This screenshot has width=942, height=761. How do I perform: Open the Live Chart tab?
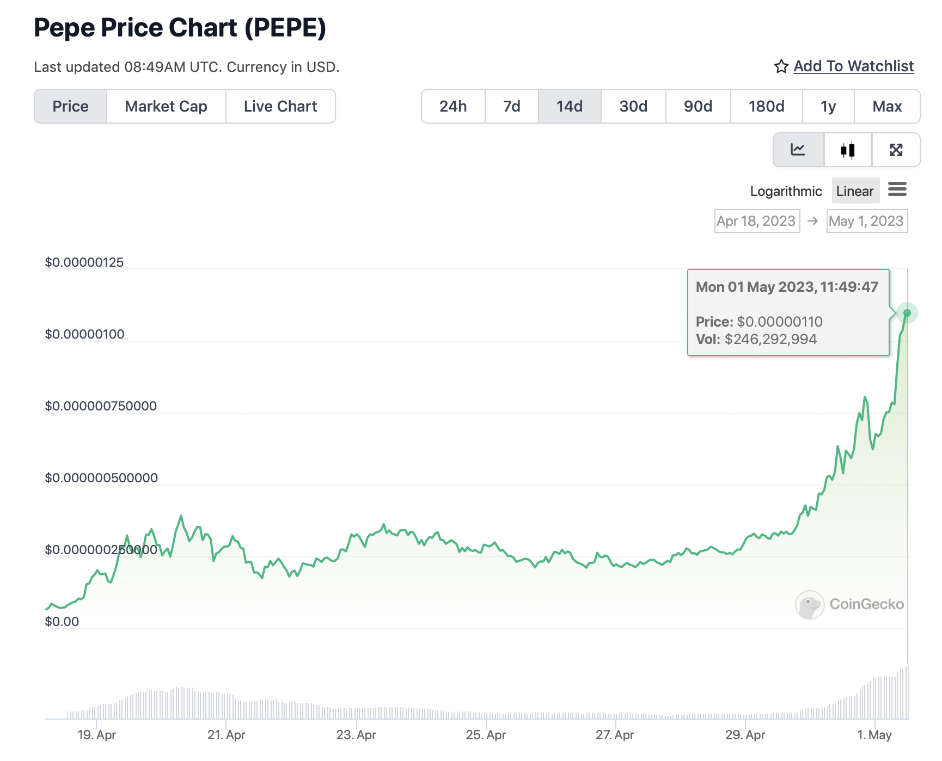280,106
